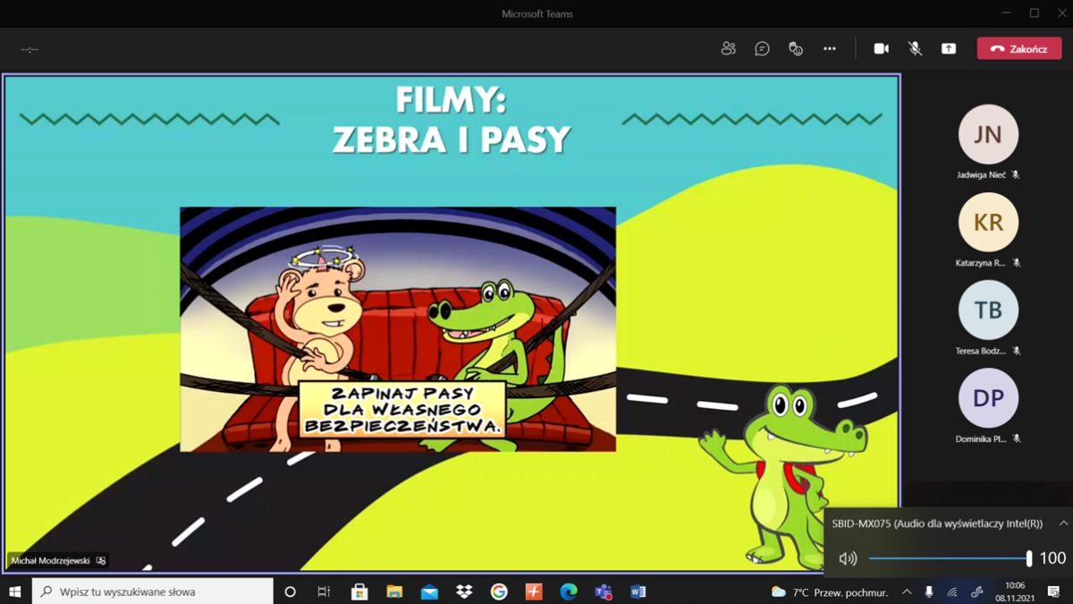Screen dimensions: 1073x604
Task: Collapse the audio output device chevron
Action: [1063, 523]
